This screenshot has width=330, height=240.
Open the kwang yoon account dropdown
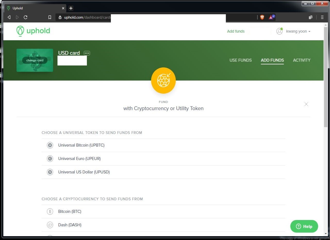coord(298,31)
